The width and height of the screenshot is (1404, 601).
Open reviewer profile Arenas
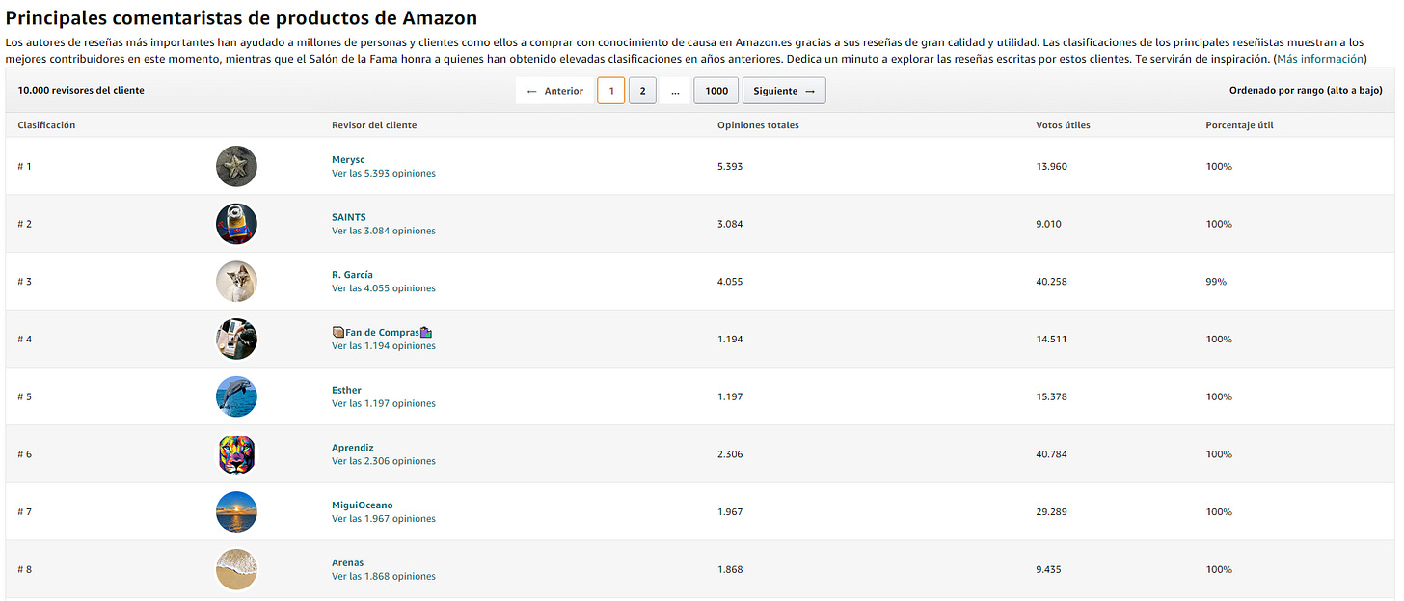click(348, 562)
